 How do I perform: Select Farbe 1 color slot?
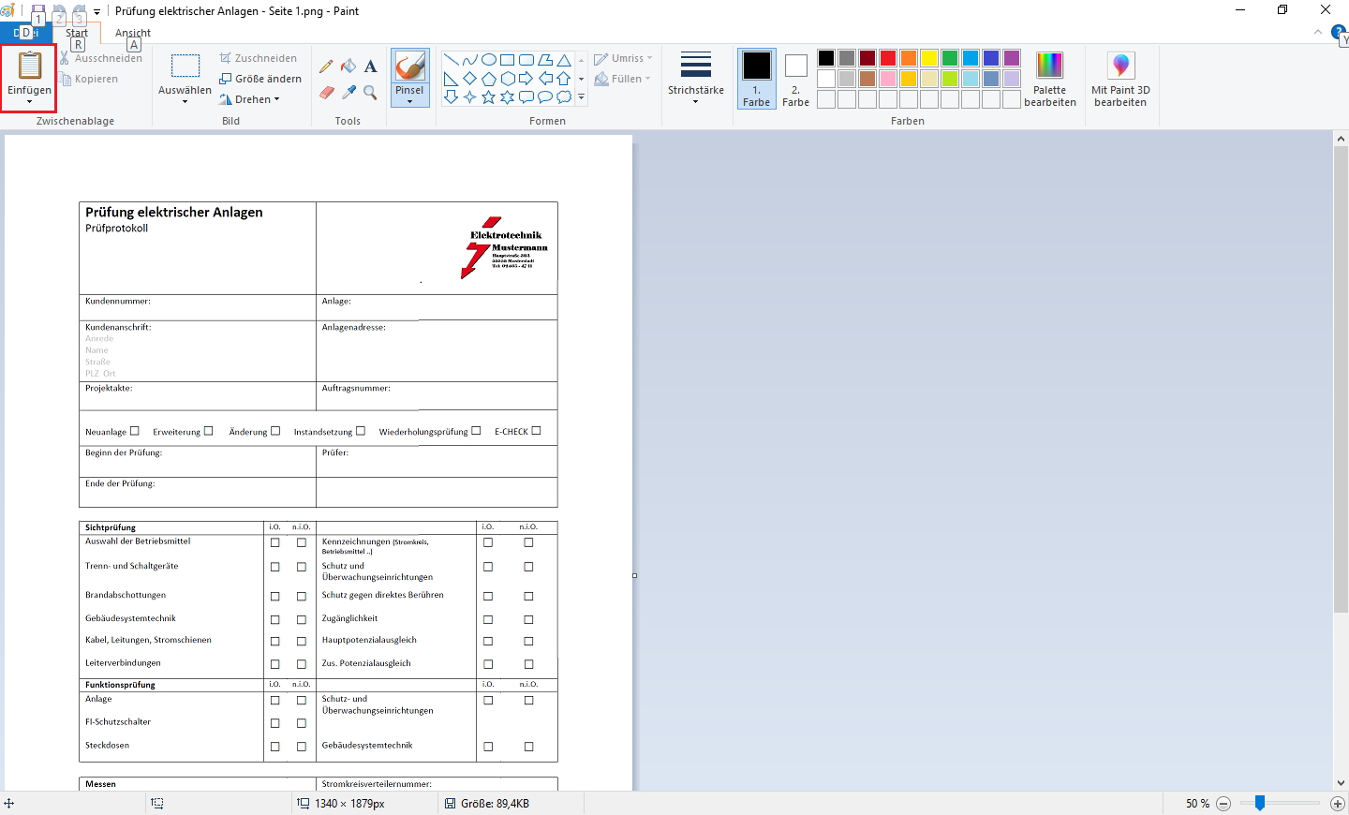pyautogui.click(x=756, y=79)
